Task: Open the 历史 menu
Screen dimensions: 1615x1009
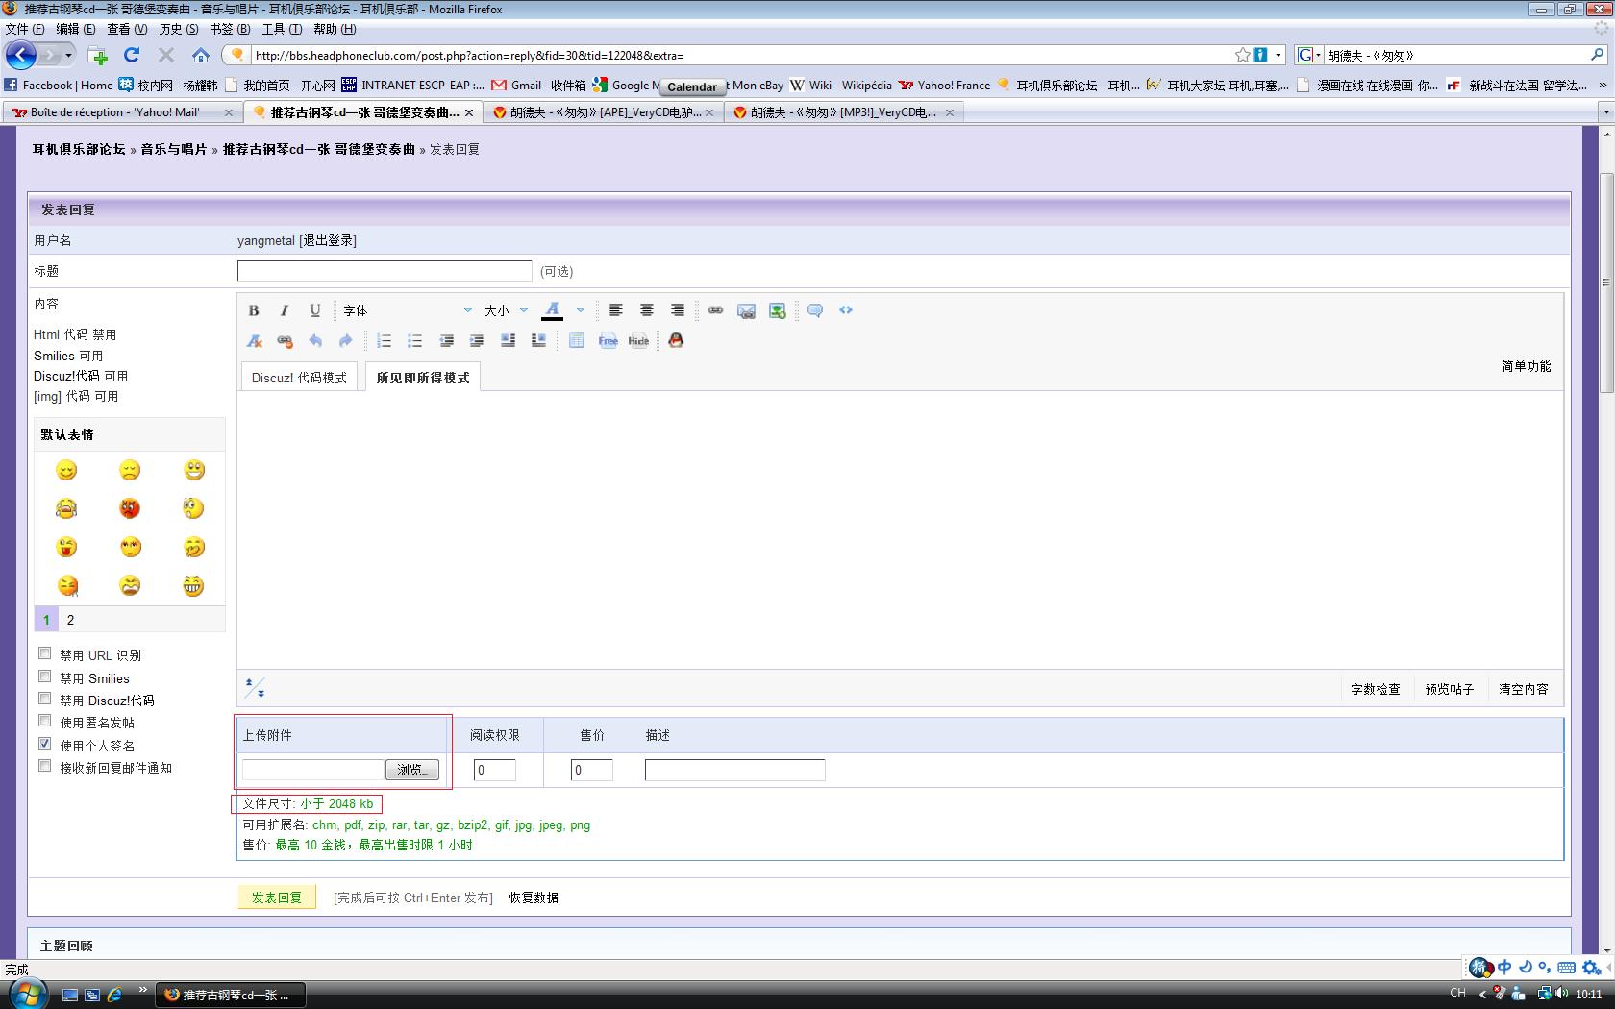Action: (x=179, y=29)
